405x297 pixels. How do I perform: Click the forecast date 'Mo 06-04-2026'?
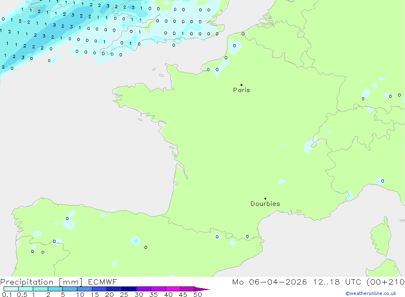click(x=269, y=282)
